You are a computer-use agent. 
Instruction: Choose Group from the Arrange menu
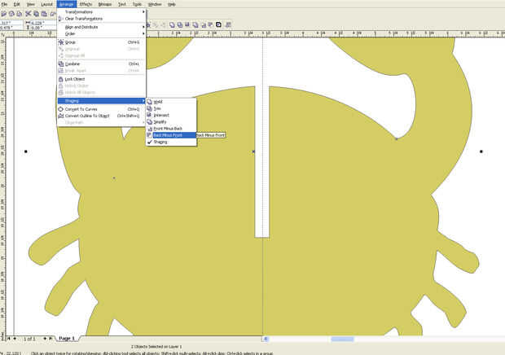102,42
